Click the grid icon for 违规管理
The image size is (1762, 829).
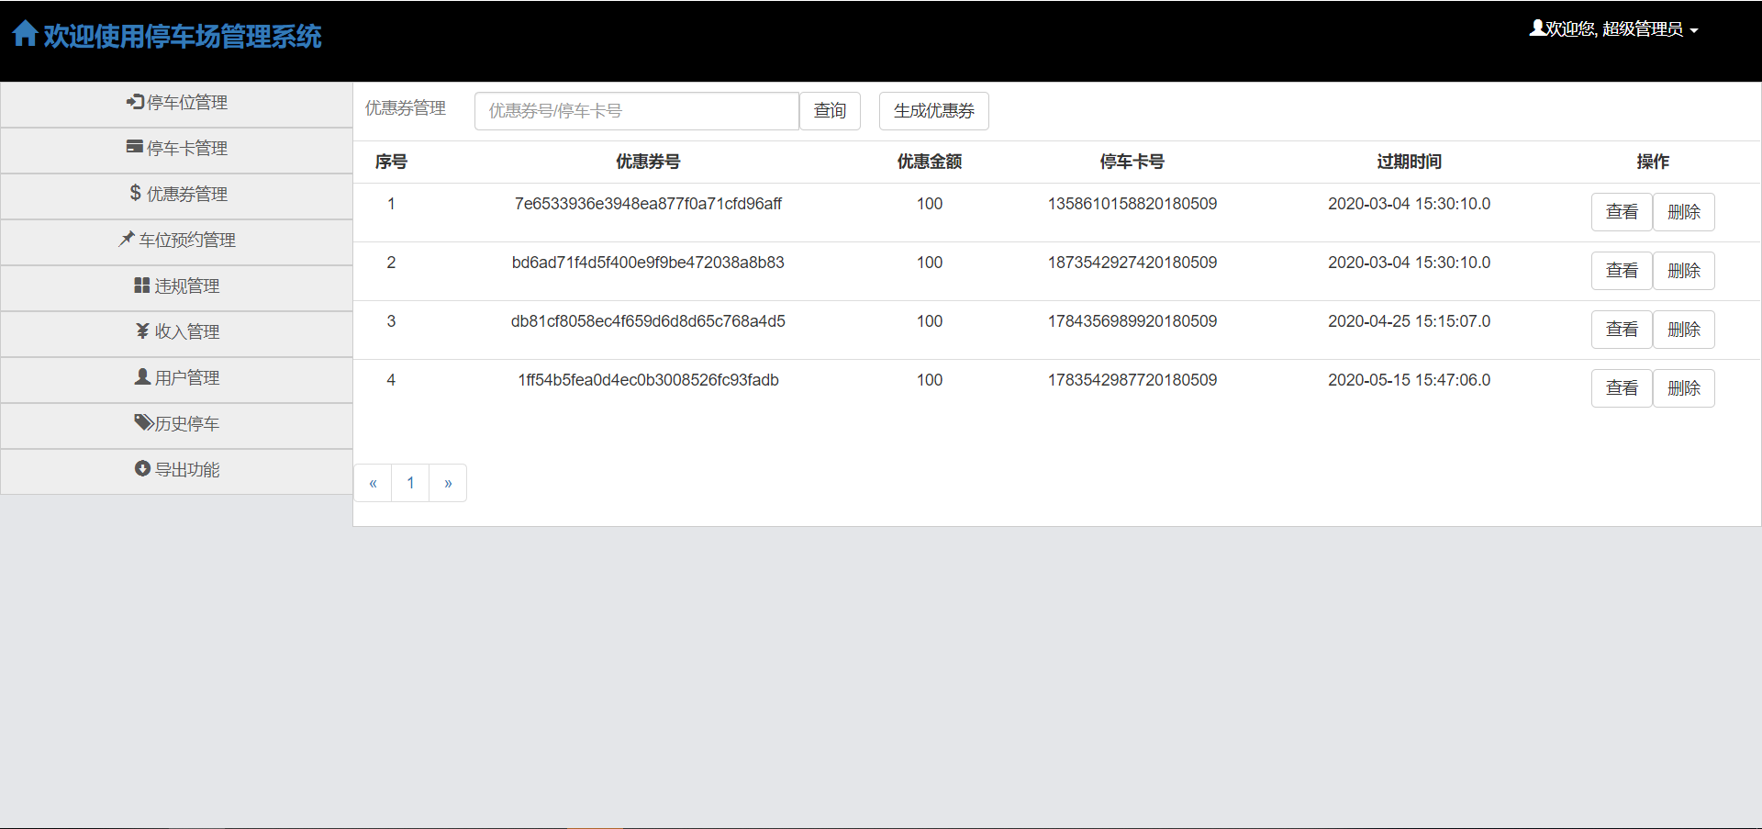point(142,286)
